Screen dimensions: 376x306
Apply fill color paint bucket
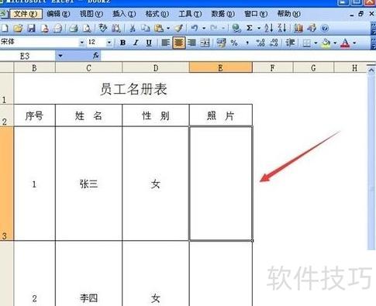point(326,43)
